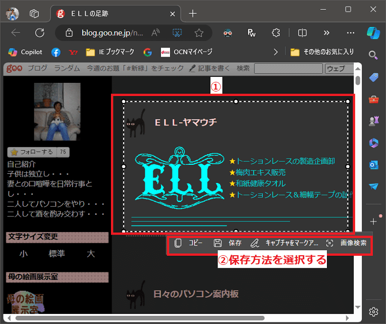Open the IE ブックマーク favorites folder
Image resolution: width=386 pixels, height=324 pixels.
111,52
